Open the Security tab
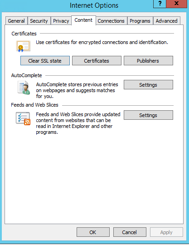 39,21
